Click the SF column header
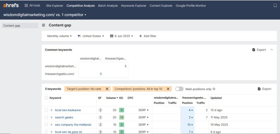280x134 pixels. (x=100, y=98)
